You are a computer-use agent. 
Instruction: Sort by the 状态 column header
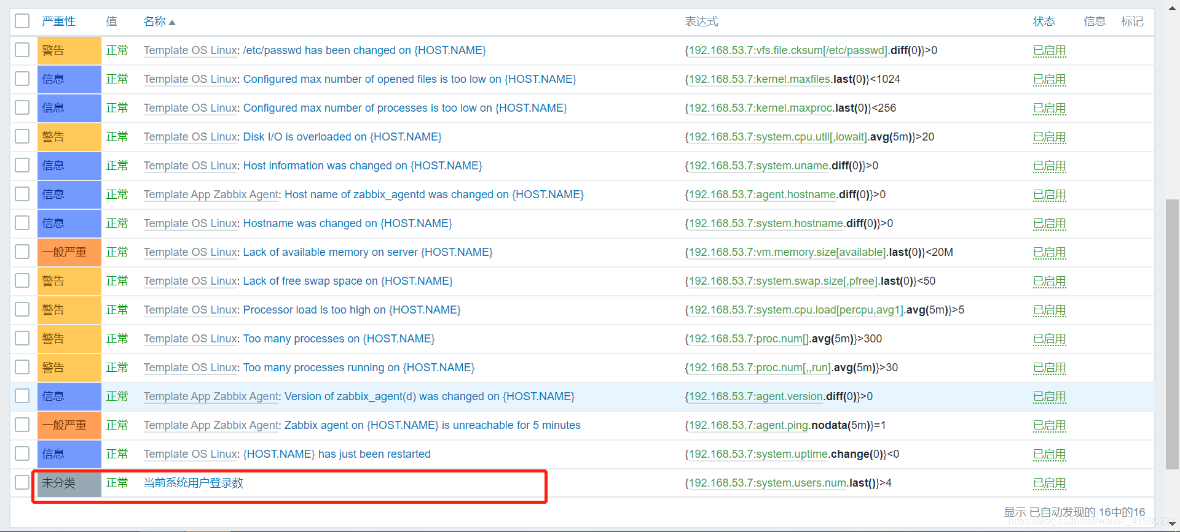click(1044, 21)
